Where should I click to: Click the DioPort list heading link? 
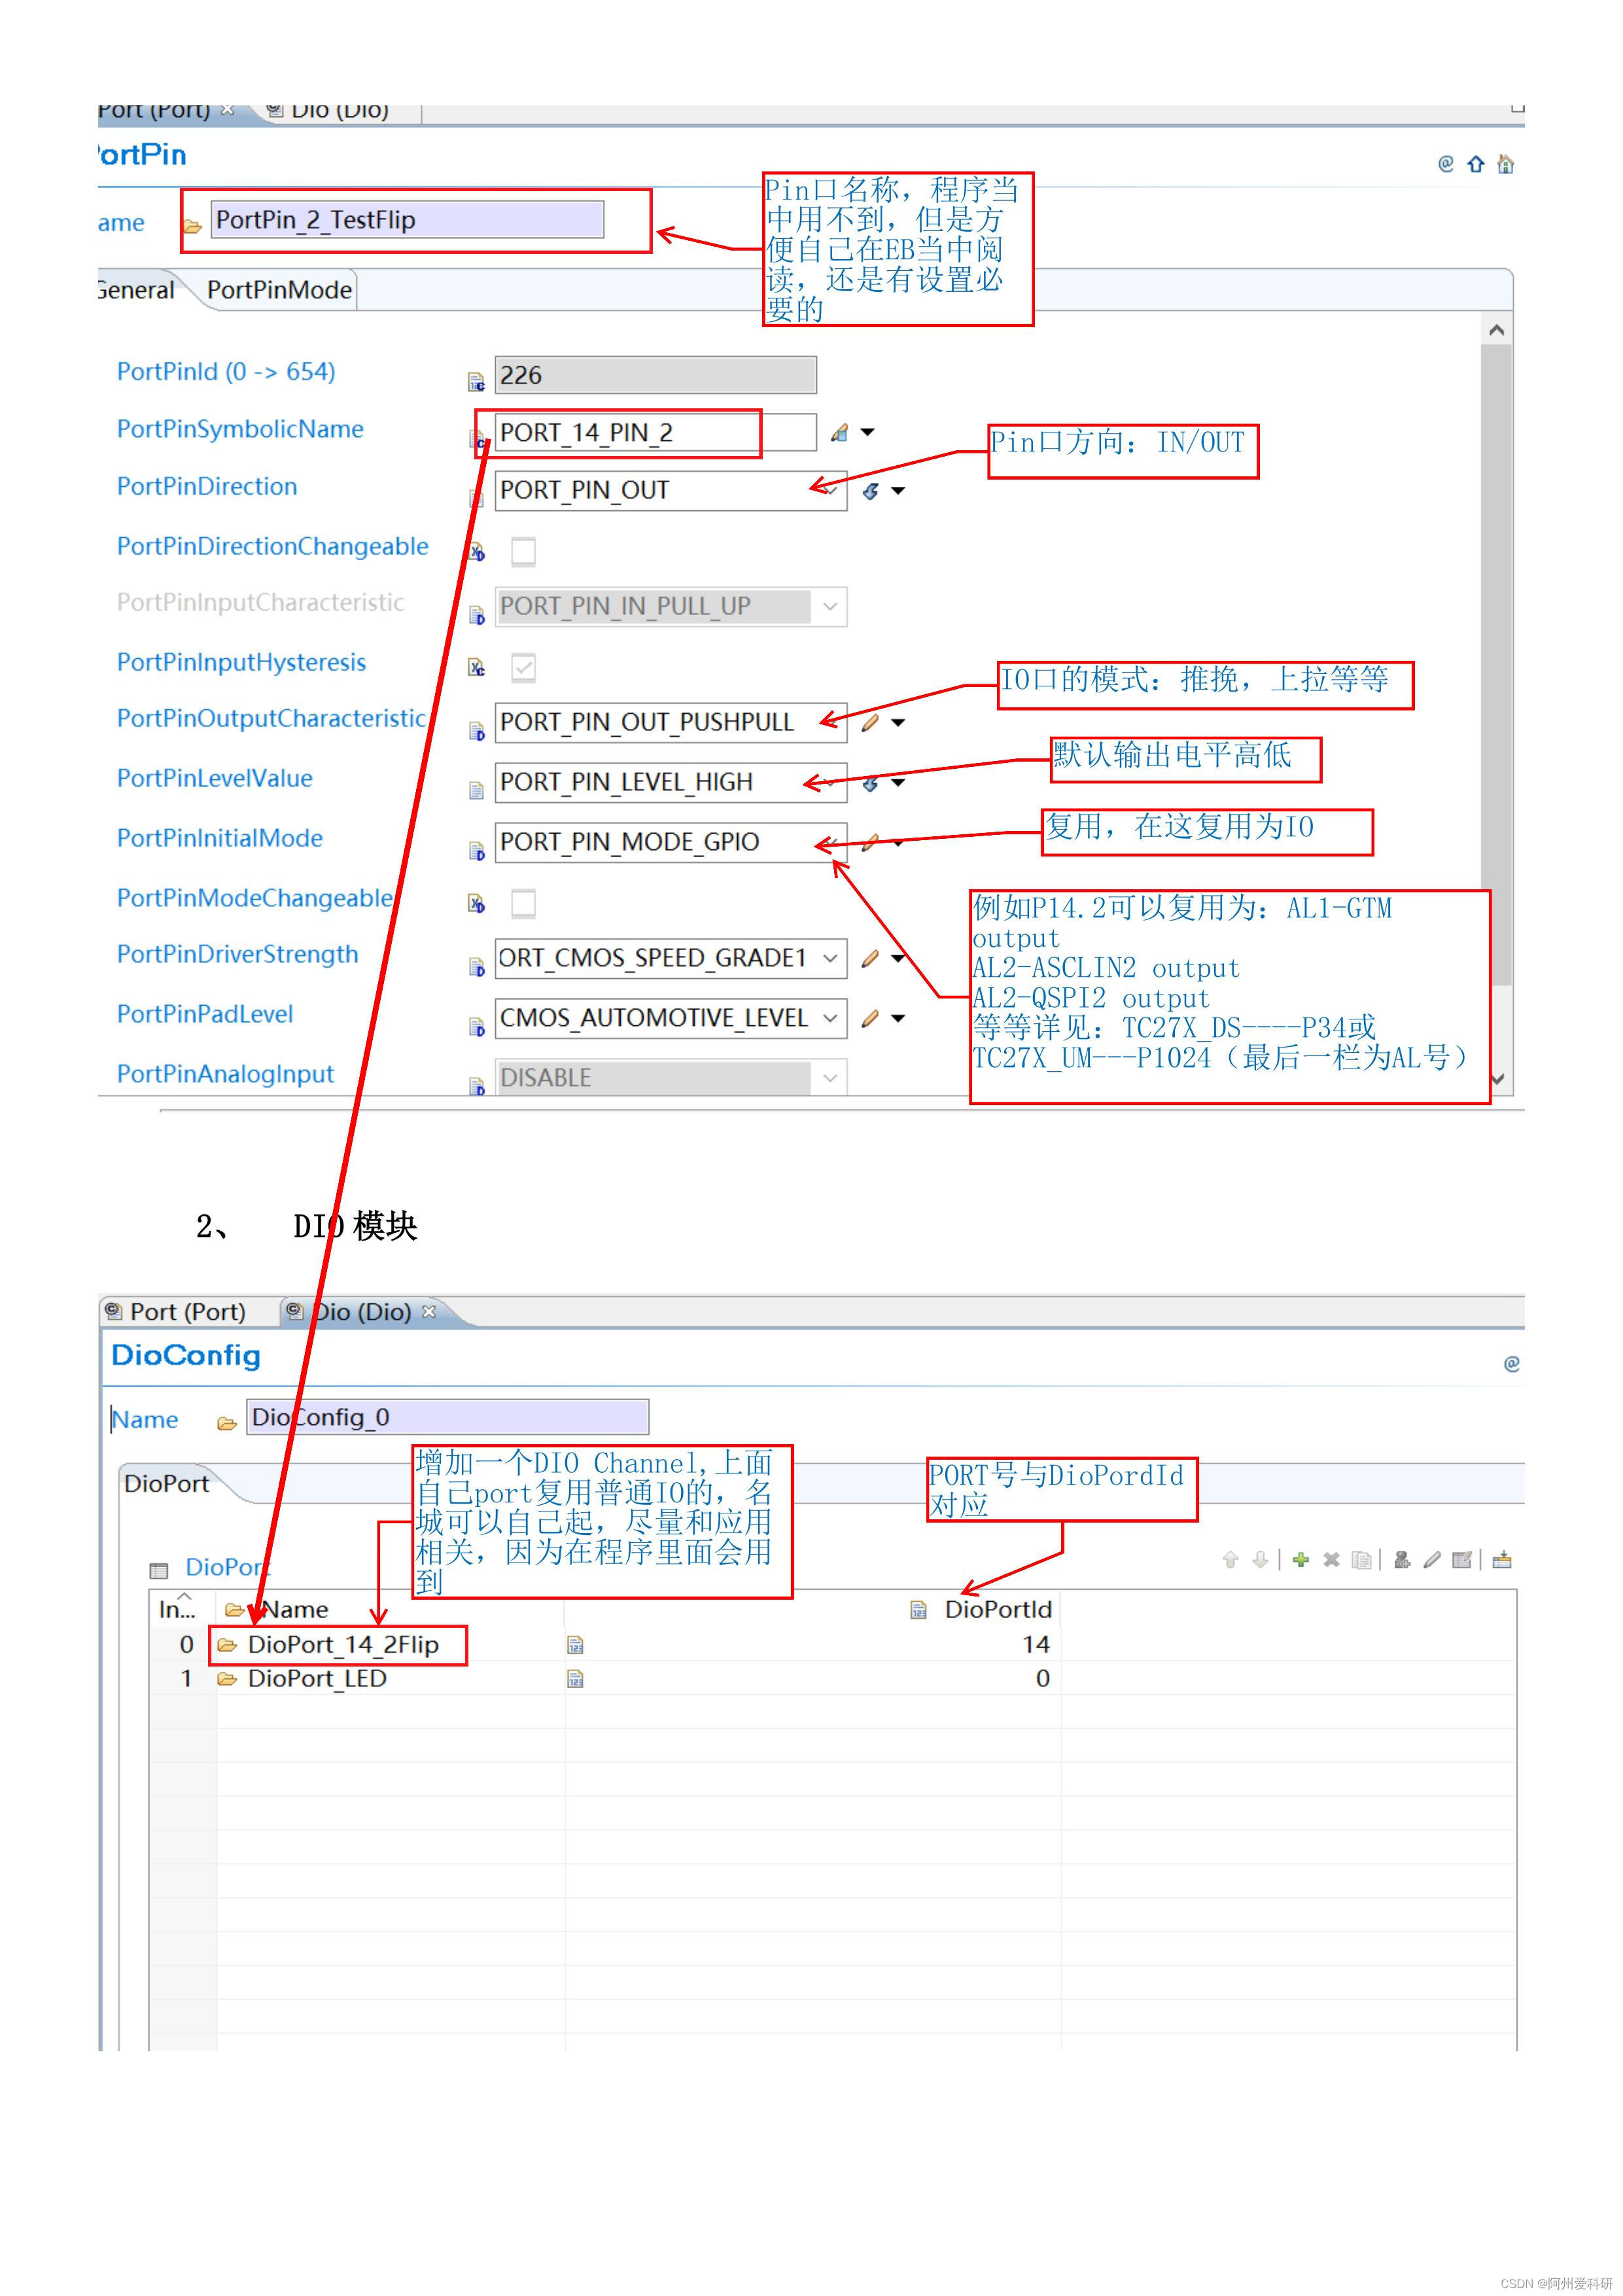tap(227, 1567)
